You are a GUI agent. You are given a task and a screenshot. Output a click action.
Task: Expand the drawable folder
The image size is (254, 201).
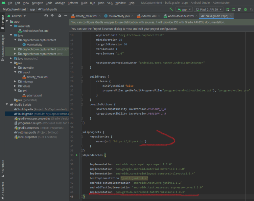point(15,67)
